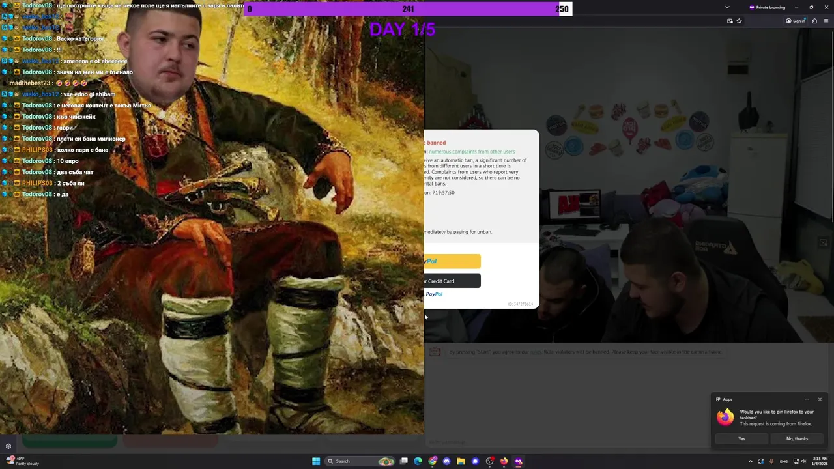This screenshot has width=834, height=469.
Task: Click the PayPal logo below the Credit Card button
Action: pyautogui.click(x=434, y=294)
